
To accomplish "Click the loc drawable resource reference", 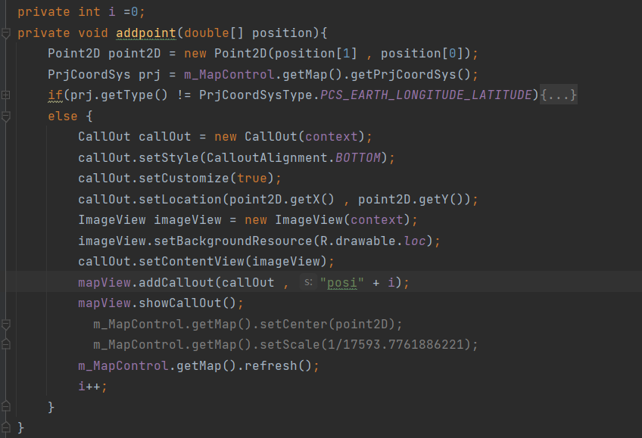I will [x=415, y=241].
